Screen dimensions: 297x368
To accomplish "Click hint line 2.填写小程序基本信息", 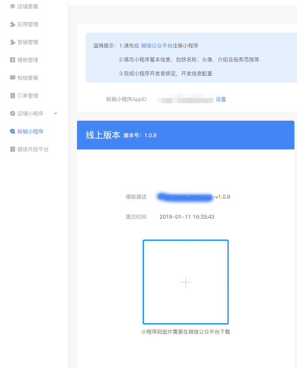I will pos(189,60).
